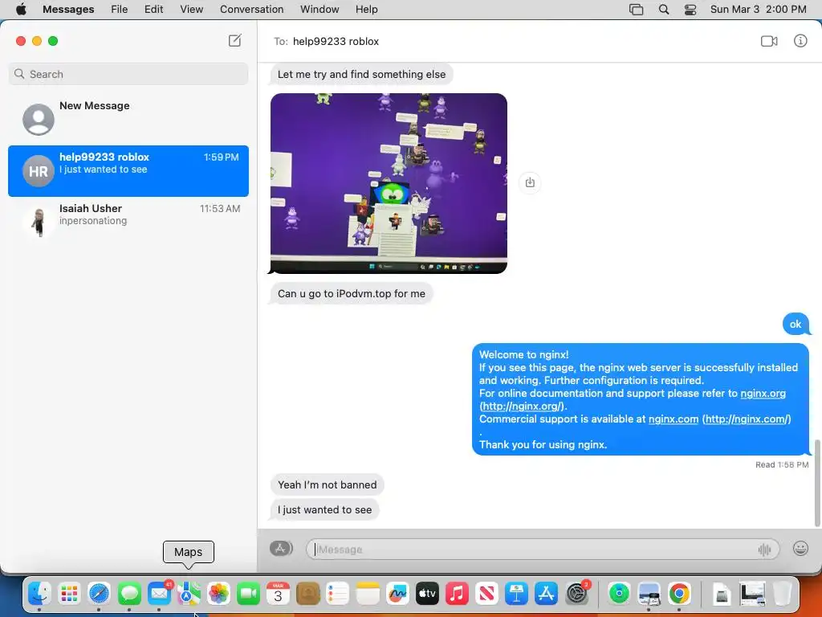Open conversation details info button
The height and width of the screenshot is (617, 822).
tap(800, 41)
